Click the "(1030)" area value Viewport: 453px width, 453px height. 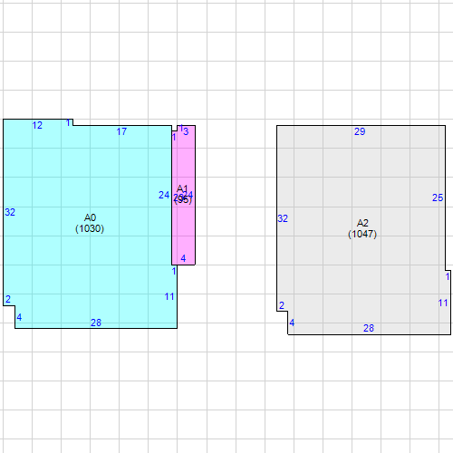tap(90, 228)
